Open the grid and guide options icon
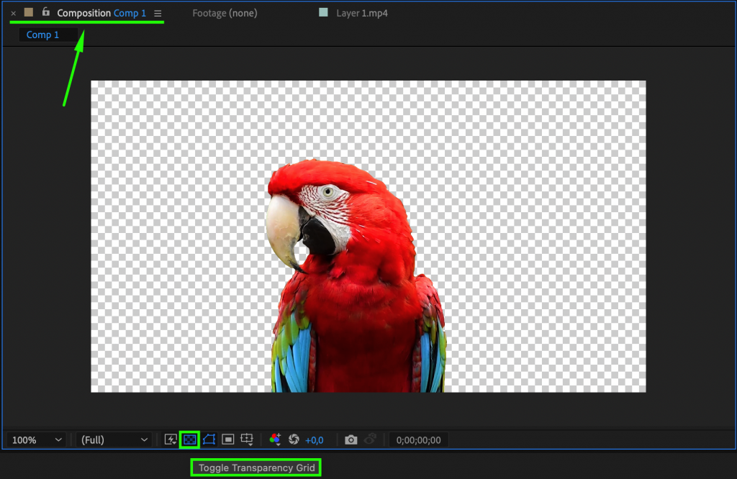 click(x=248, y=439)
